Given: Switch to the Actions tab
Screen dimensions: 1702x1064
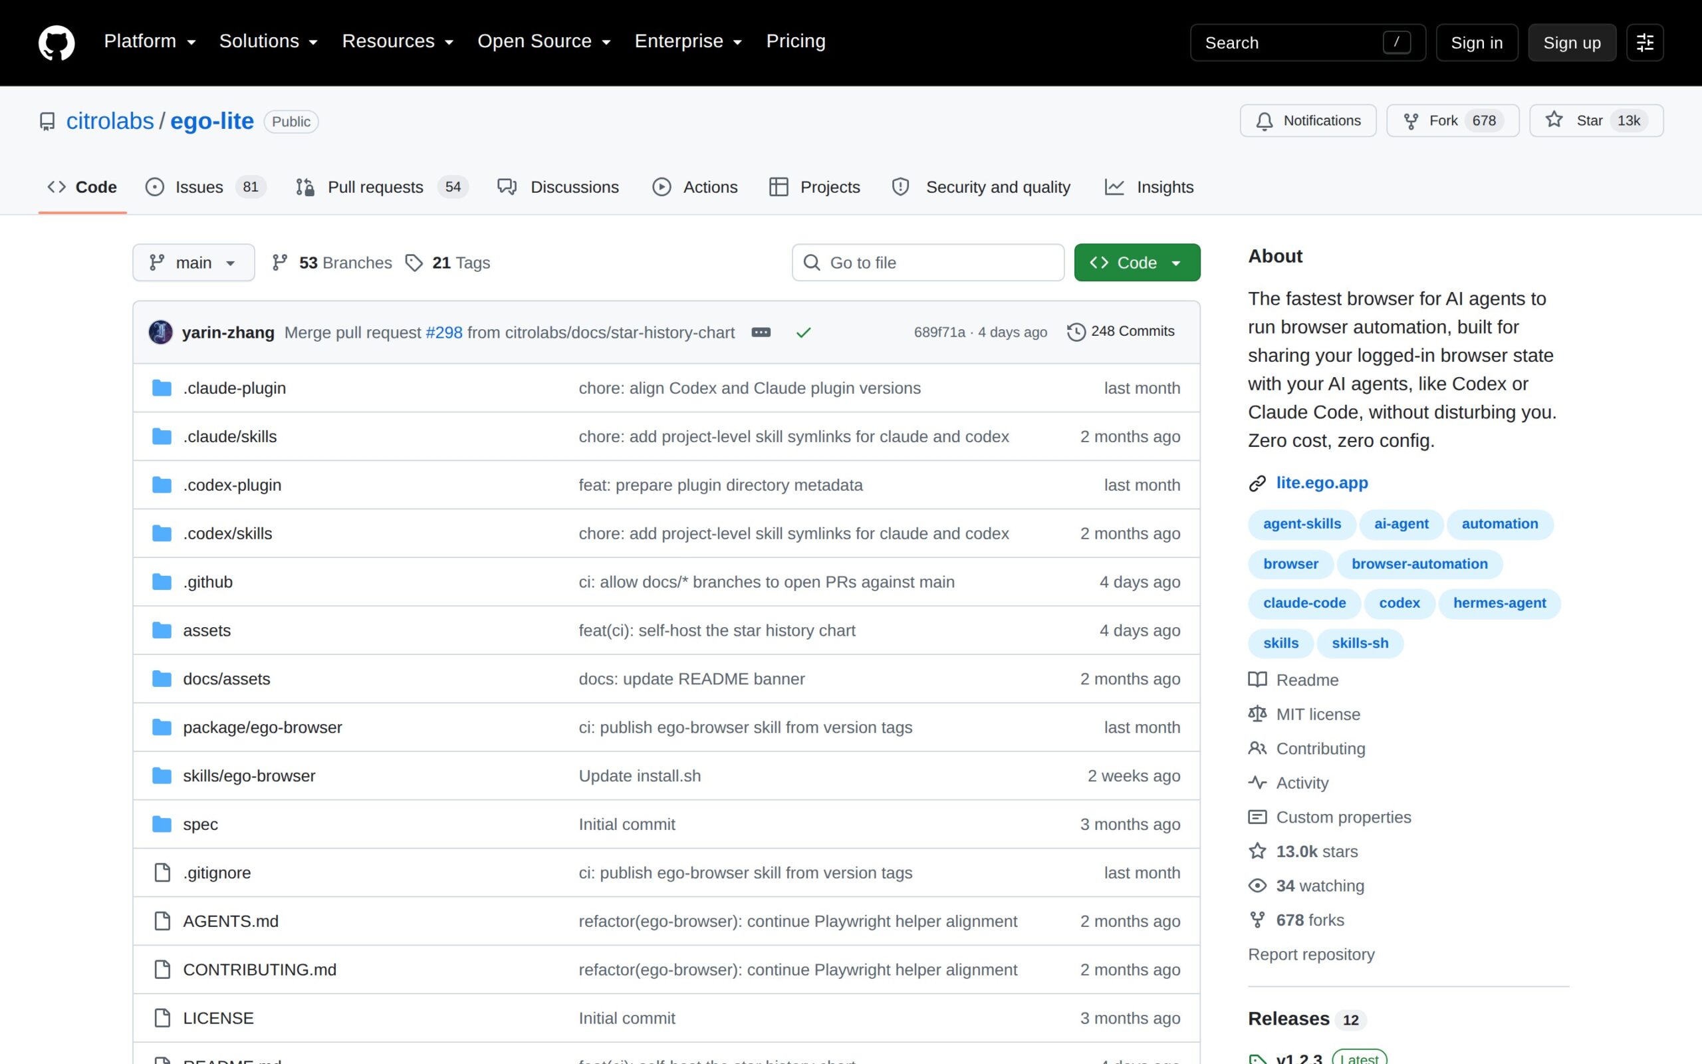Looking at the screenshot, I should [x=695, y=187].
